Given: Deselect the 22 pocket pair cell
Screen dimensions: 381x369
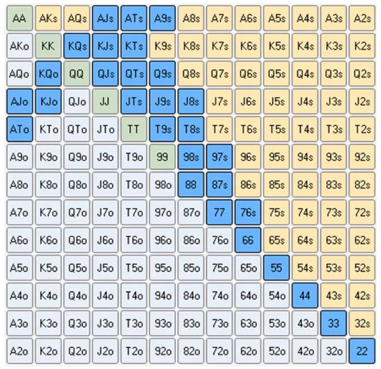Looking at the screenshot, I should 362,352.
